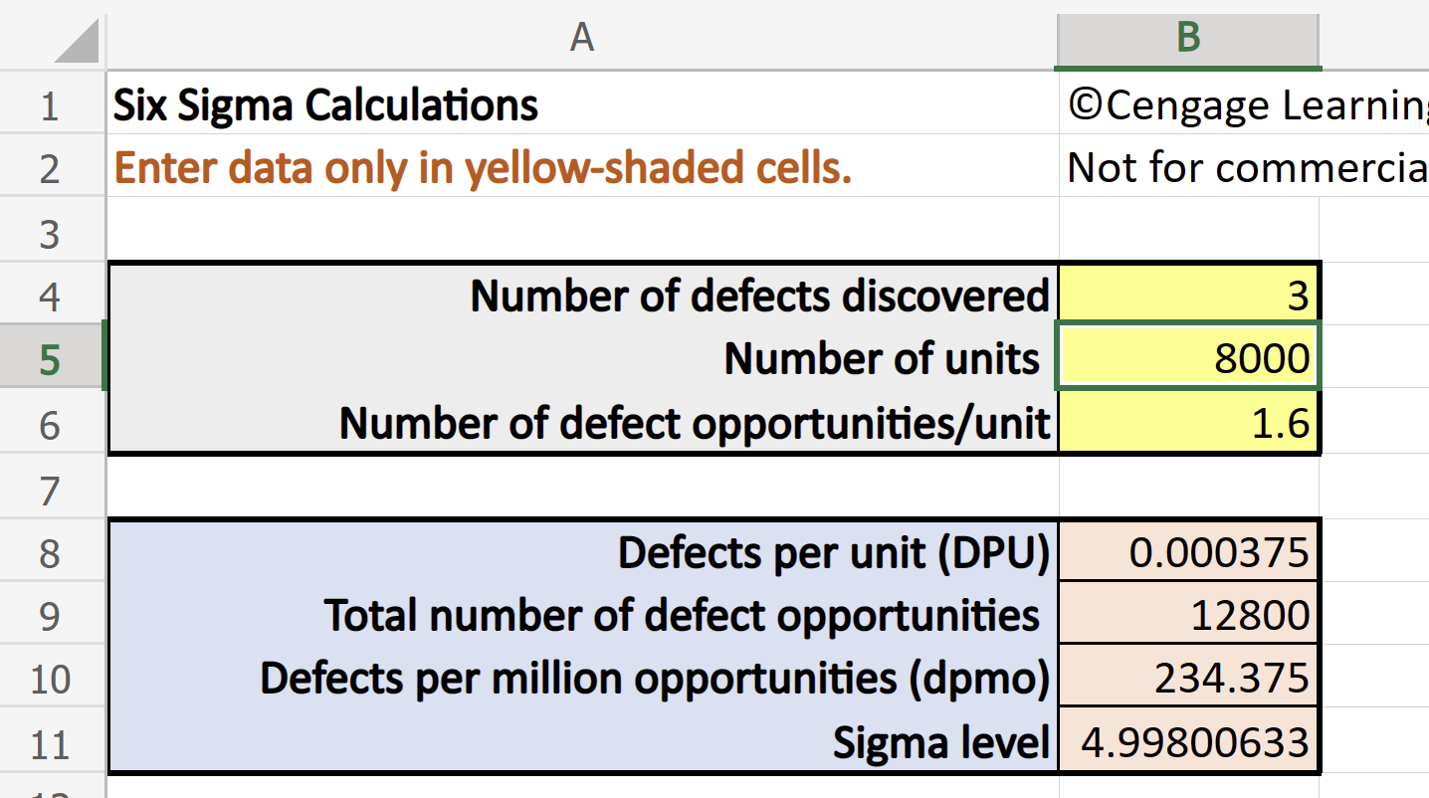The height and width of the screenshot is (798, 1429).
Task: Select the 'Sigma level' label cell
Action: (940, 744)
